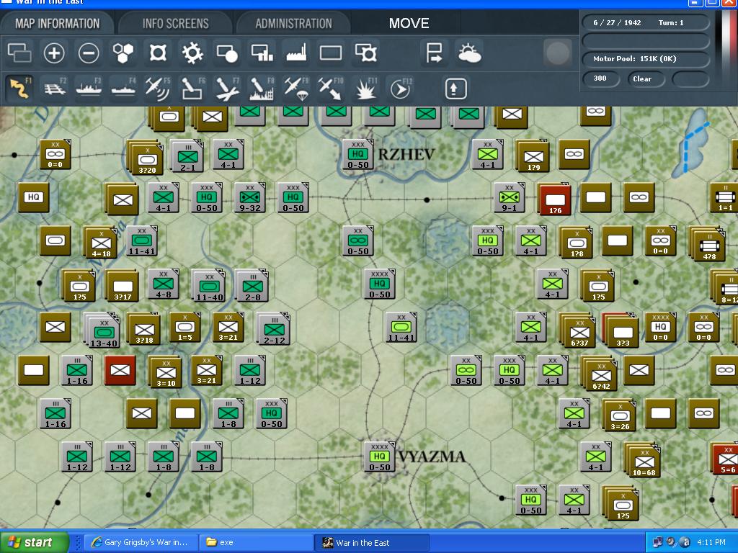Toggle the blank rectangle counter icon

pyautogui.click(x=331, y=53)
